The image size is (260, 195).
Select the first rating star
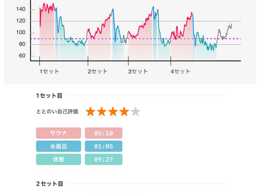click(x=91, y=111)
